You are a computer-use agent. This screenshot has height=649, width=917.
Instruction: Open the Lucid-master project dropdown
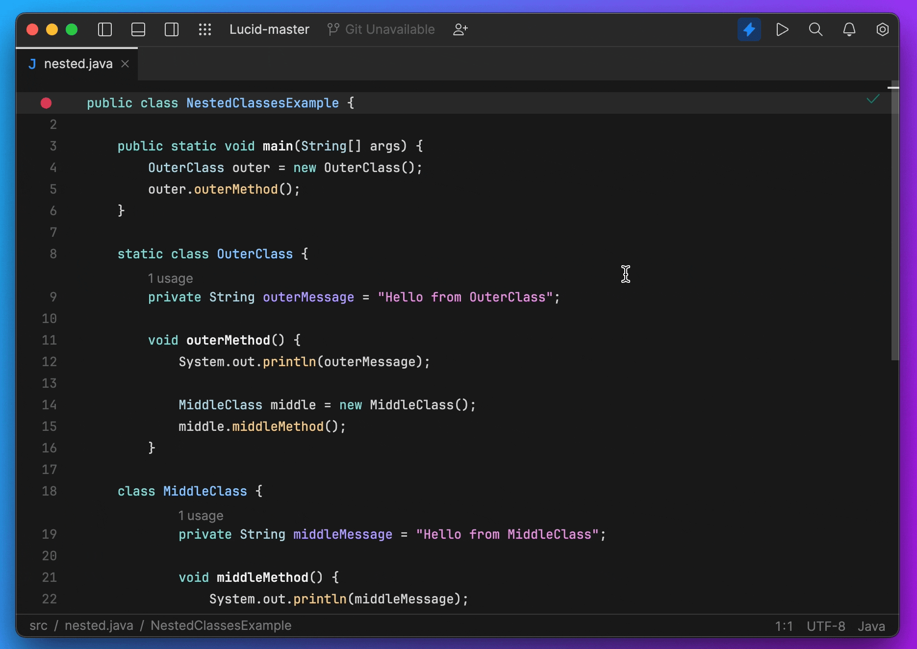269,29
